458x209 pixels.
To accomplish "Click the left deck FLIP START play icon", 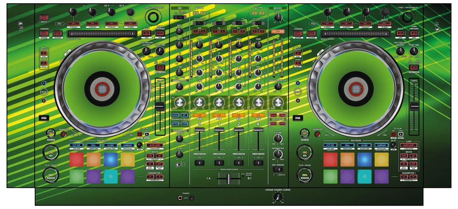I will coord(146,134).
